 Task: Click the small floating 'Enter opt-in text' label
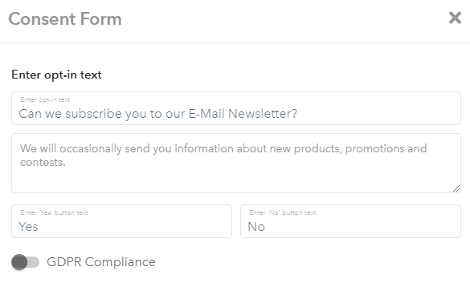(45, 99)
